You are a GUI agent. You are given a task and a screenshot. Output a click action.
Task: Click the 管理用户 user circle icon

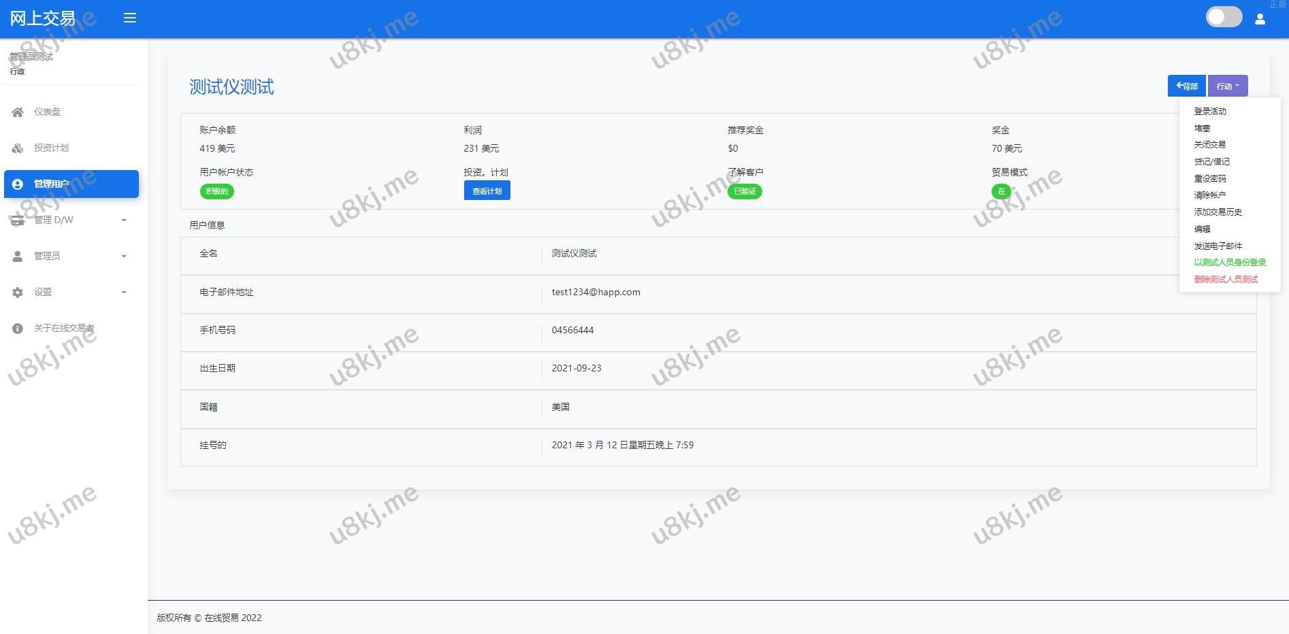coord(18,184)
